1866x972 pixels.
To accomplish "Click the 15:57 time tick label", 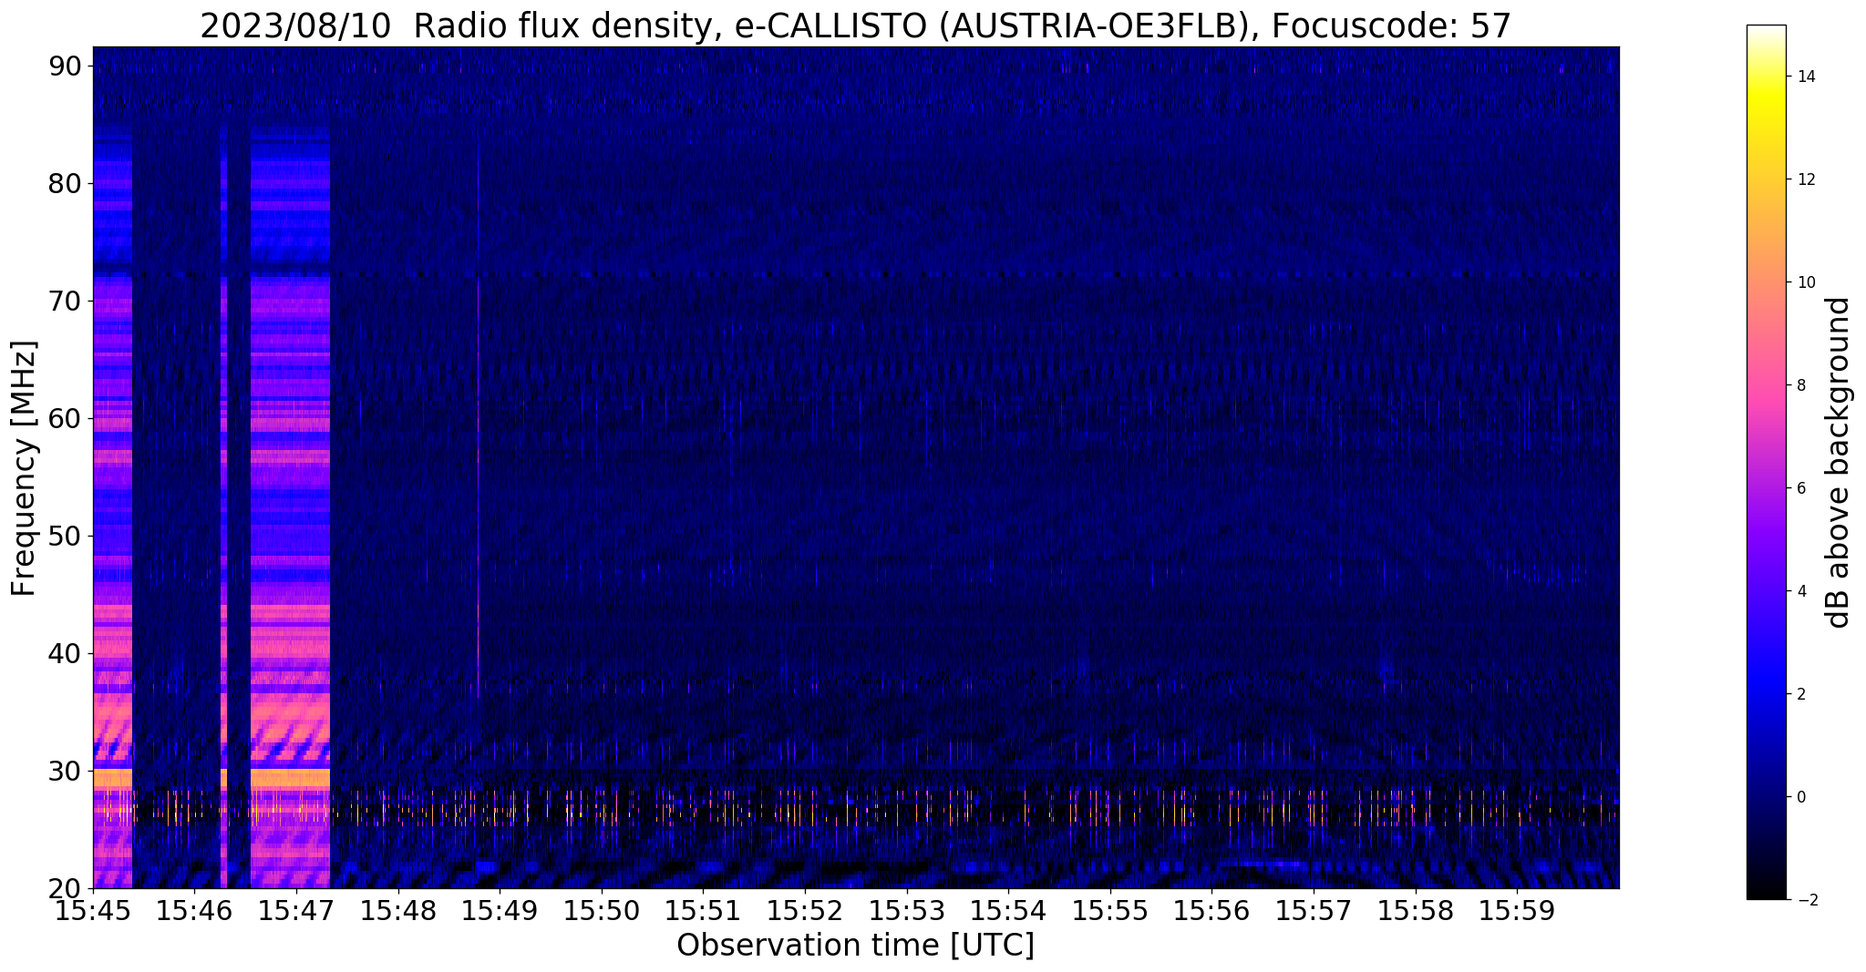I will [x=1314, y=911].
